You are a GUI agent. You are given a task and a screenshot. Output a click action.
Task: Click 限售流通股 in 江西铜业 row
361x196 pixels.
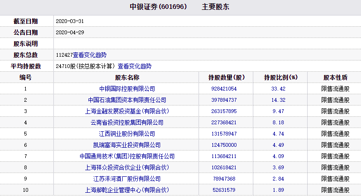tap(335, 134)
